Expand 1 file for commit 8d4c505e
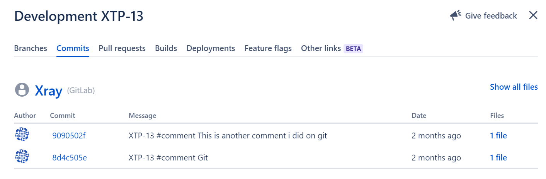The height and width of the screenshot is (179, 546). (x=498, y=158)
